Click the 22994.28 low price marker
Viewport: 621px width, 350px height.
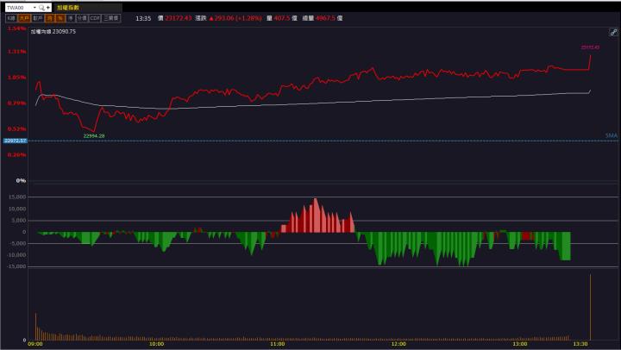click(93, 136)
